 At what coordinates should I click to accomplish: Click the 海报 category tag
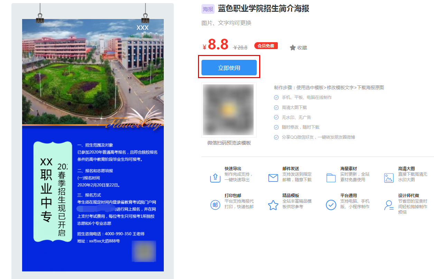click(x=208, y=9)
